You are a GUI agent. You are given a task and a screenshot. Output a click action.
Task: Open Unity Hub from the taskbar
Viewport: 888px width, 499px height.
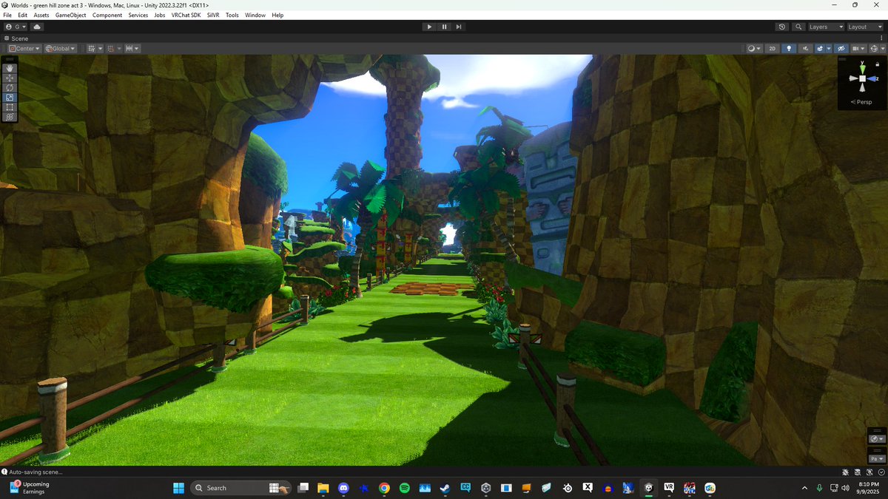tap(485, 487)
